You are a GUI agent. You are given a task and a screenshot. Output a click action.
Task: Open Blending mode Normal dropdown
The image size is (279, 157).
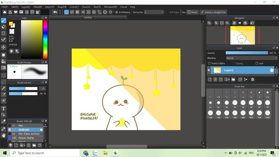(251, 58)
